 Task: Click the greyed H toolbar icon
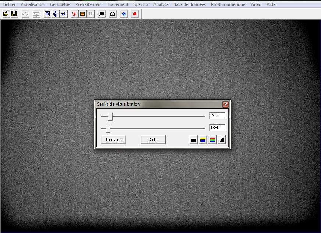click(90, 14)
